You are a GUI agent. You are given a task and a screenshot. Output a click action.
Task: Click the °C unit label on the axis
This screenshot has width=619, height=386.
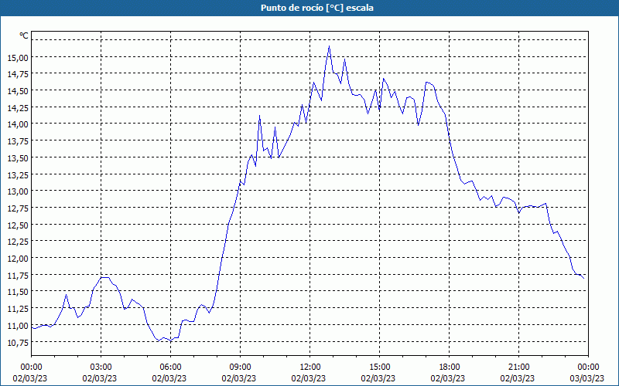[x=24, y=36]
